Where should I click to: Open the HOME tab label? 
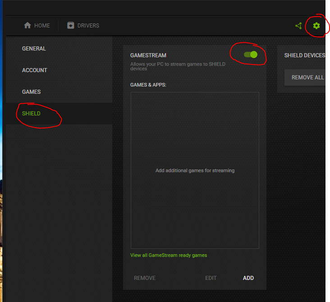[42, 26]
